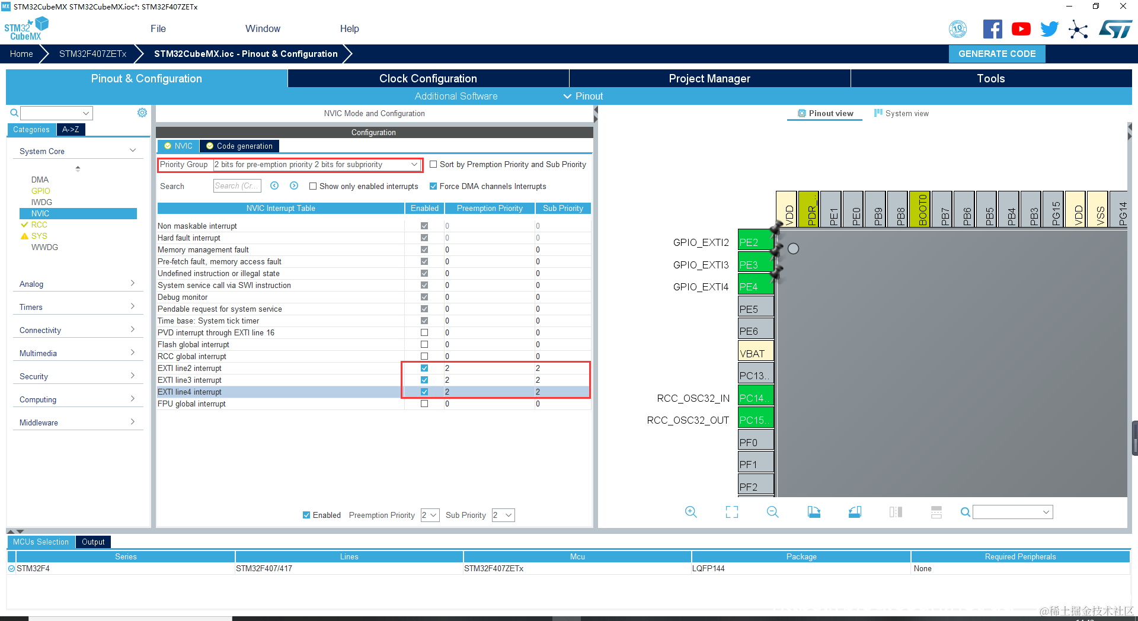Open the File menu
The height and width of the screenshot is (621, 1138).
[x=158, y=28]
